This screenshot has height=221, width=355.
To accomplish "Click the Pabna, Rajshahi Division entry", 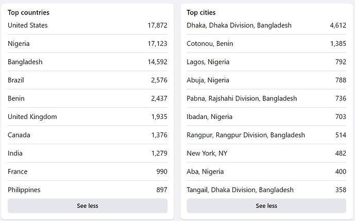I will pos(266,98).
